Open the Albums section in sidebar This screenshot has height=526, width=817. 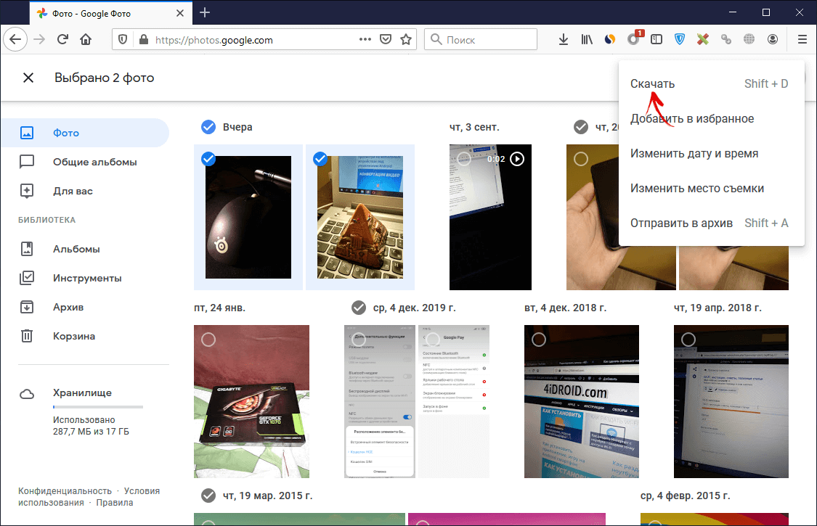point(76,249)
